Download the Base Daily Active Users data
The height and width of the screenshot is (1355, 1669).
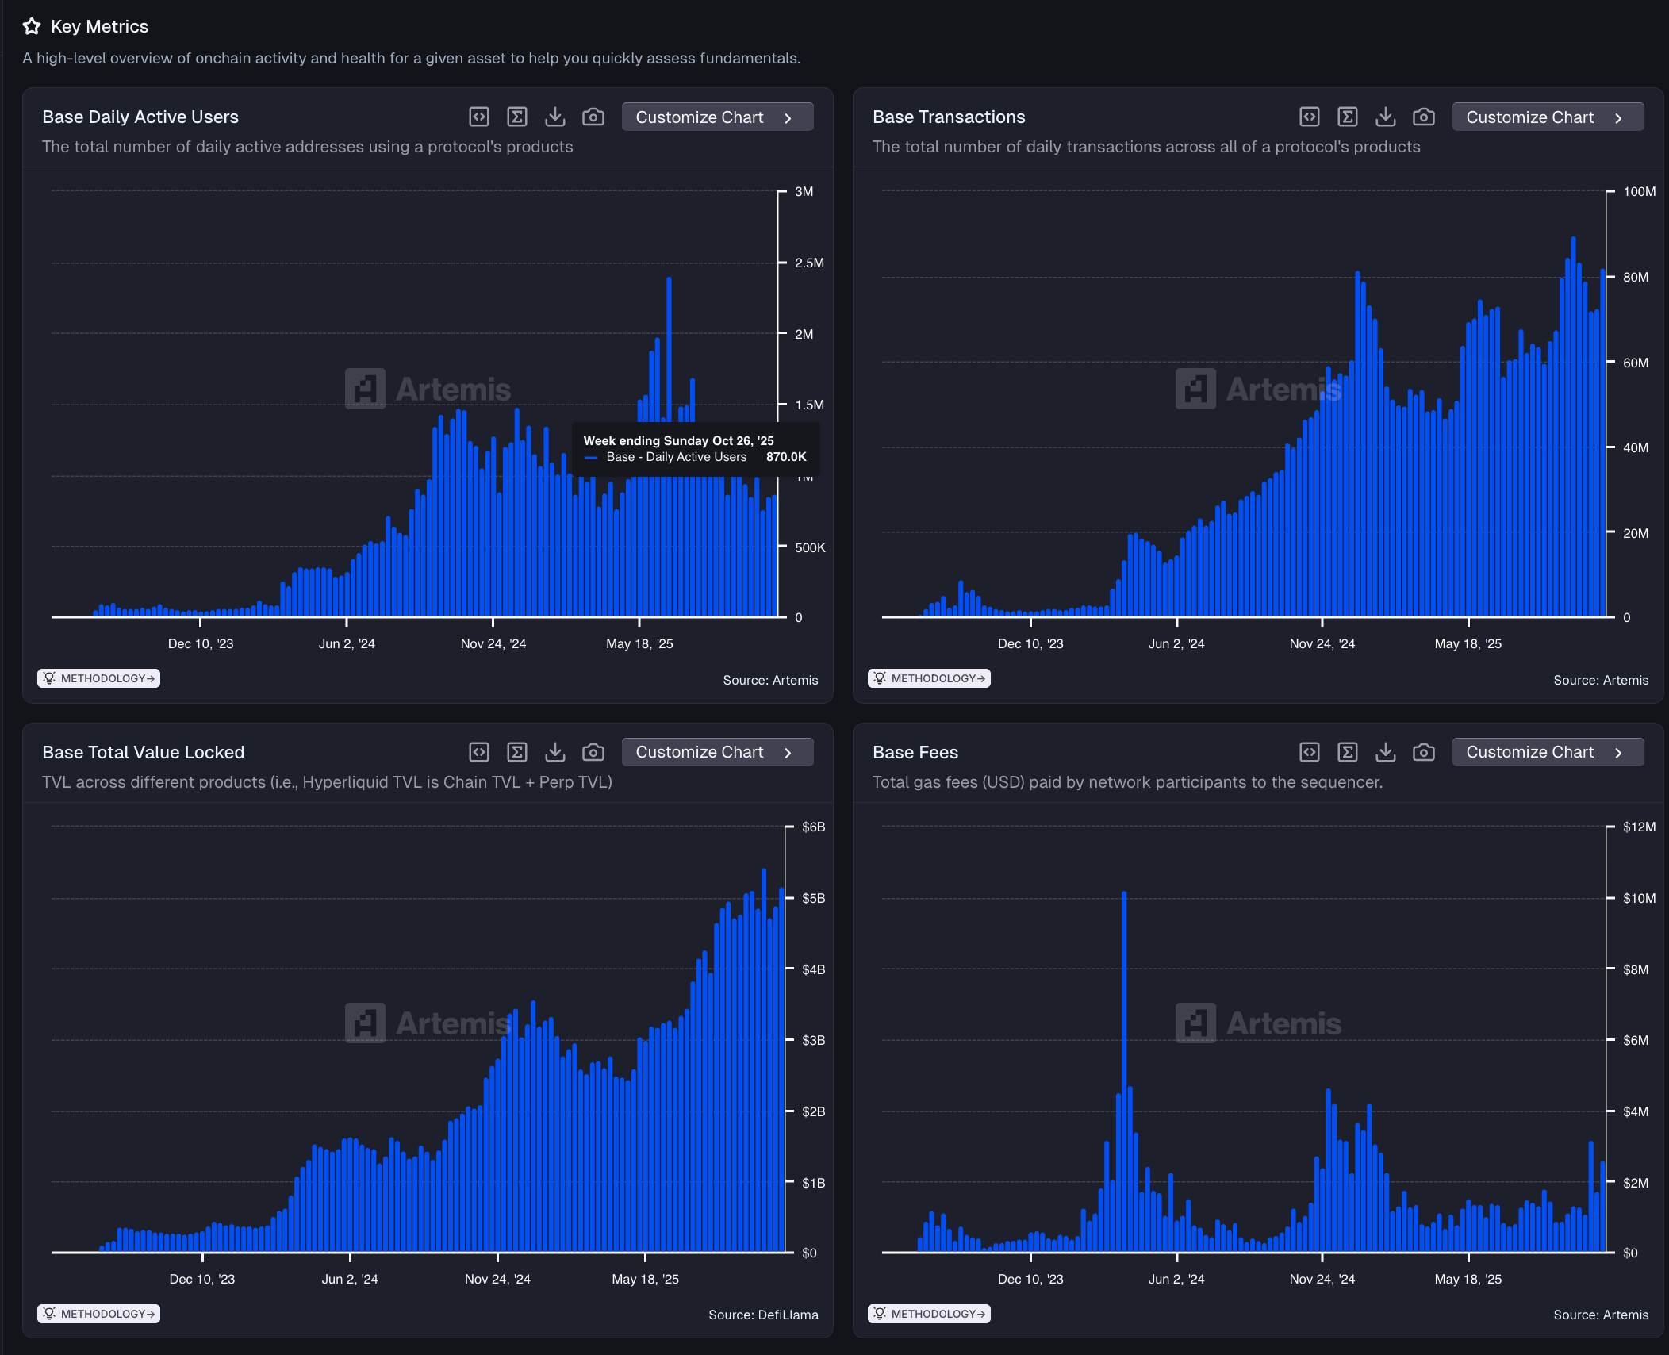click(555, 117)
